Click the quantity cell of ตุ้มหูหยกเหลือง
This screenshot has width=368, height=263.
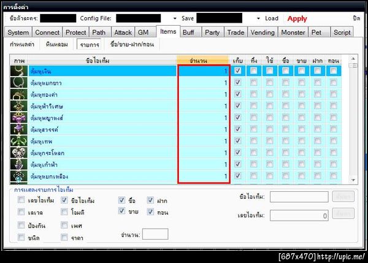pos(204,176)
